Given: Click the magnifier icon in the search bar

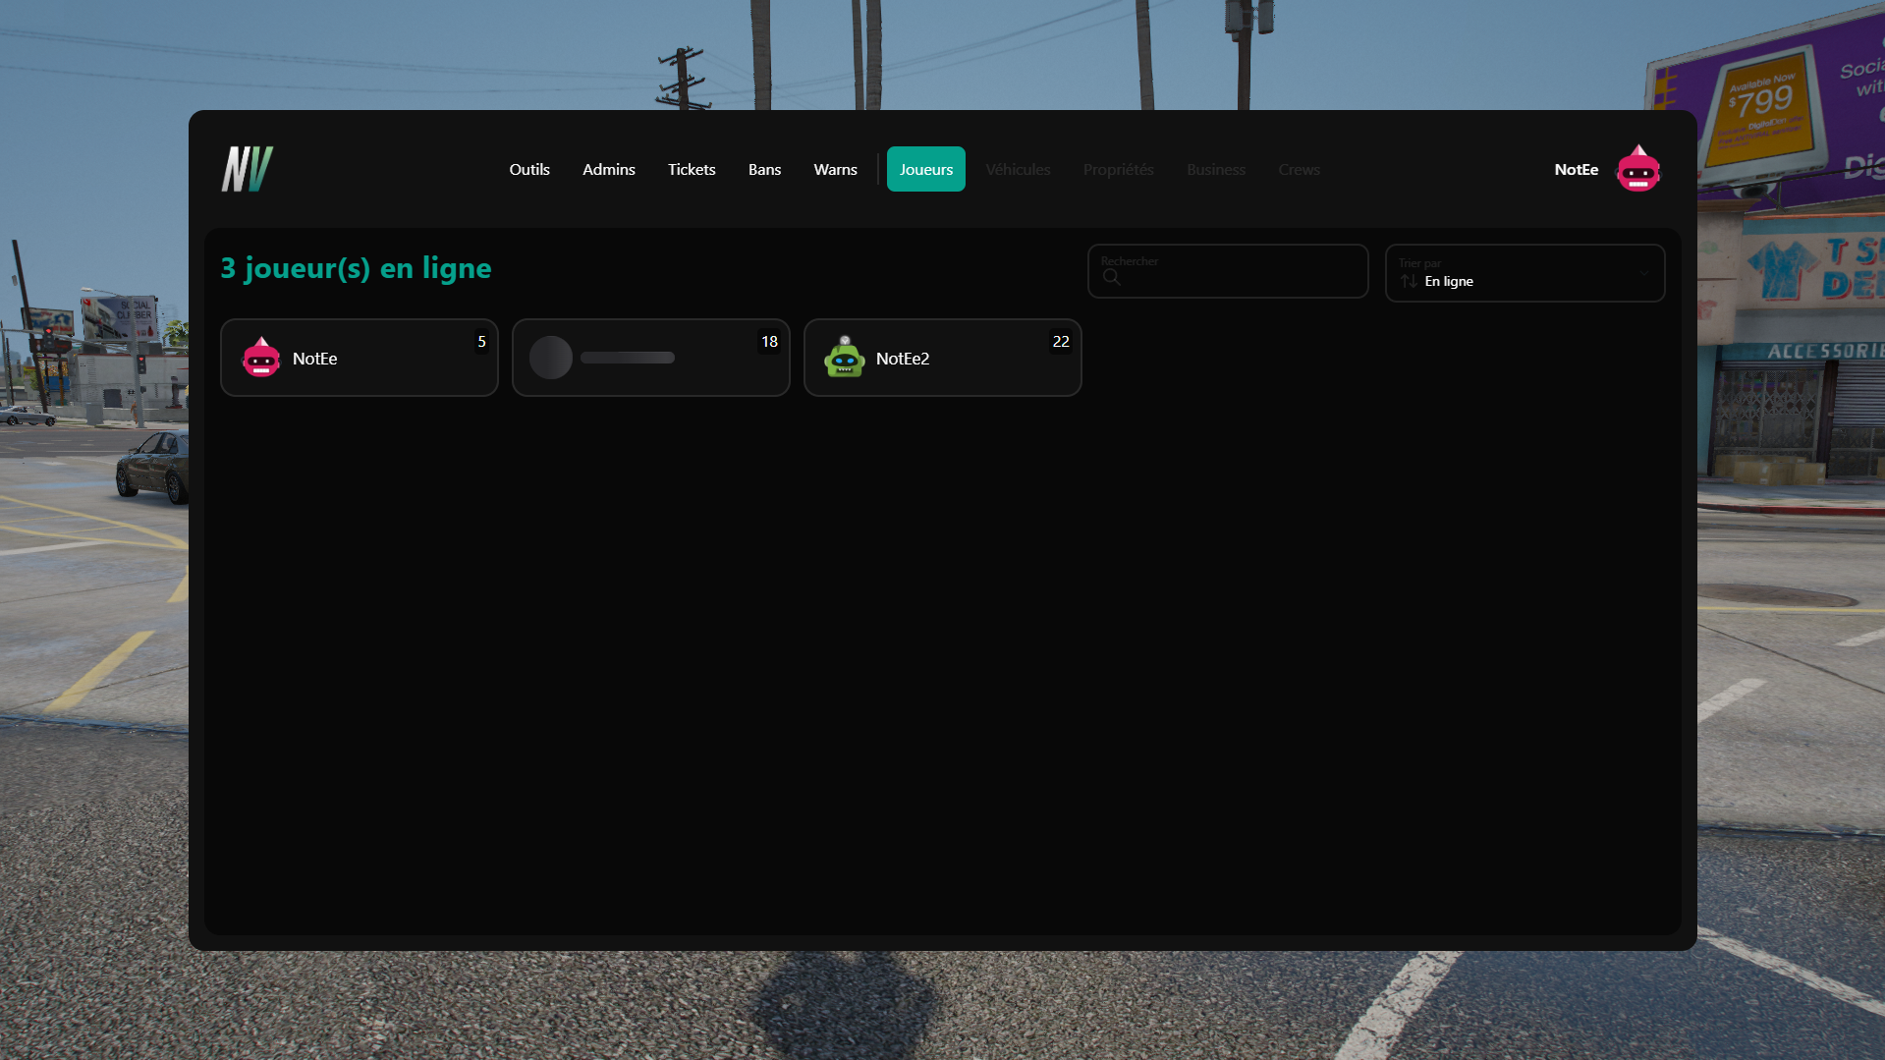Looking at the screenshot, I should pos(1113,277).
